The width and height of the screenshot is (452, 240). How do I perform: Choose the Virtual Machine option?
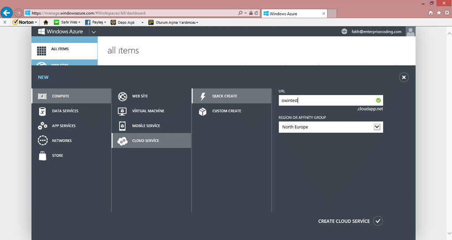click(151, 111)
